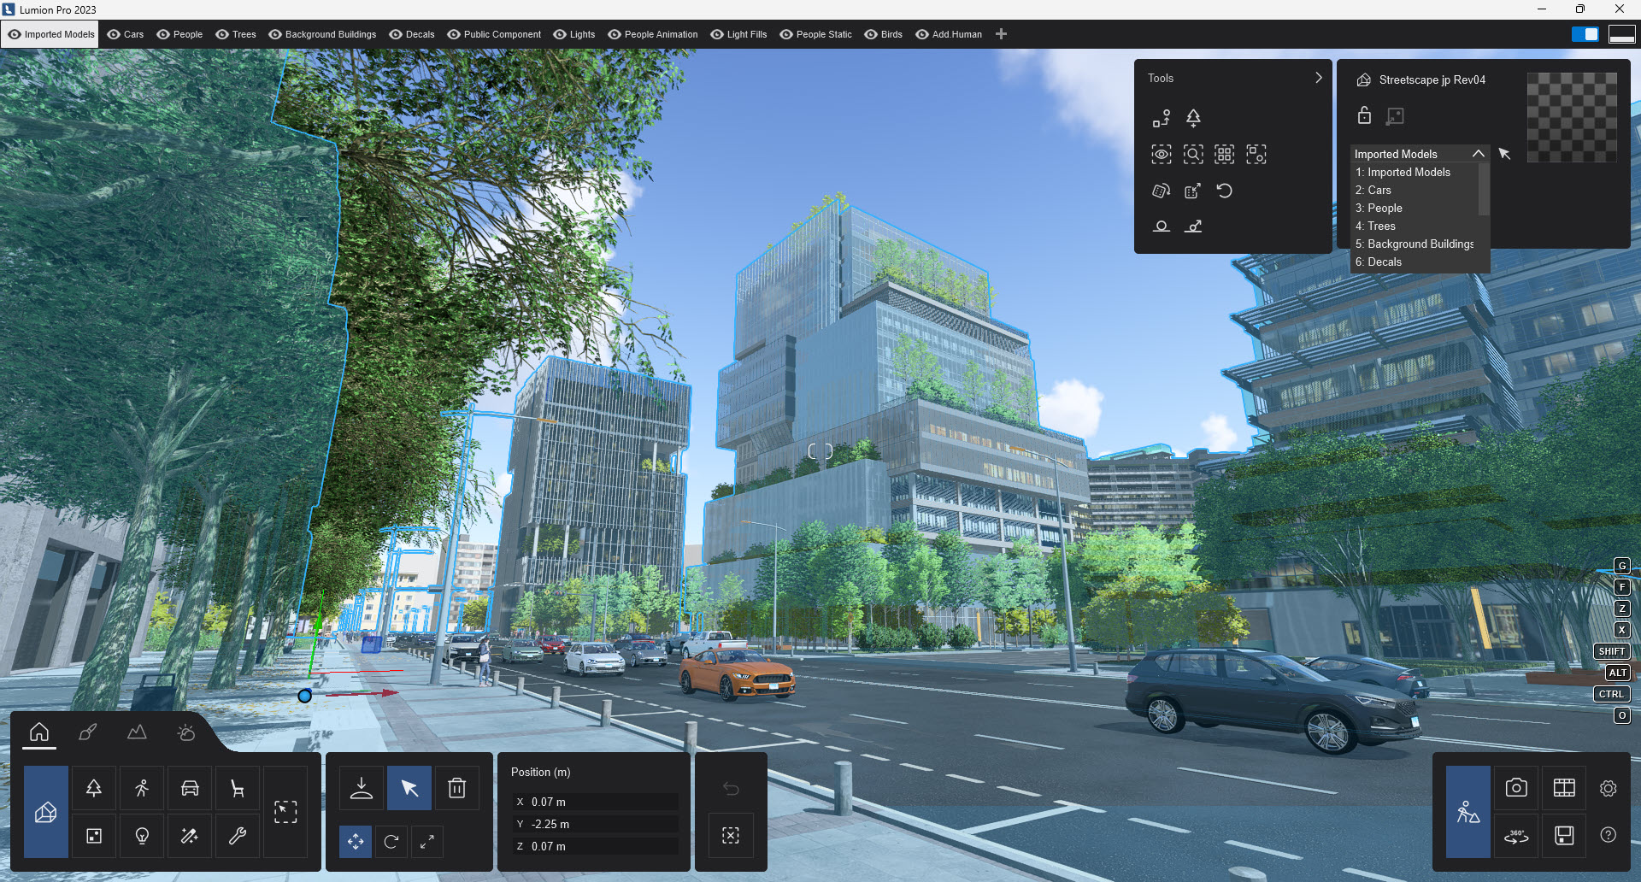
Task: Collapse the Imported Models layer dropdown
Action: tap(1478, 154)
